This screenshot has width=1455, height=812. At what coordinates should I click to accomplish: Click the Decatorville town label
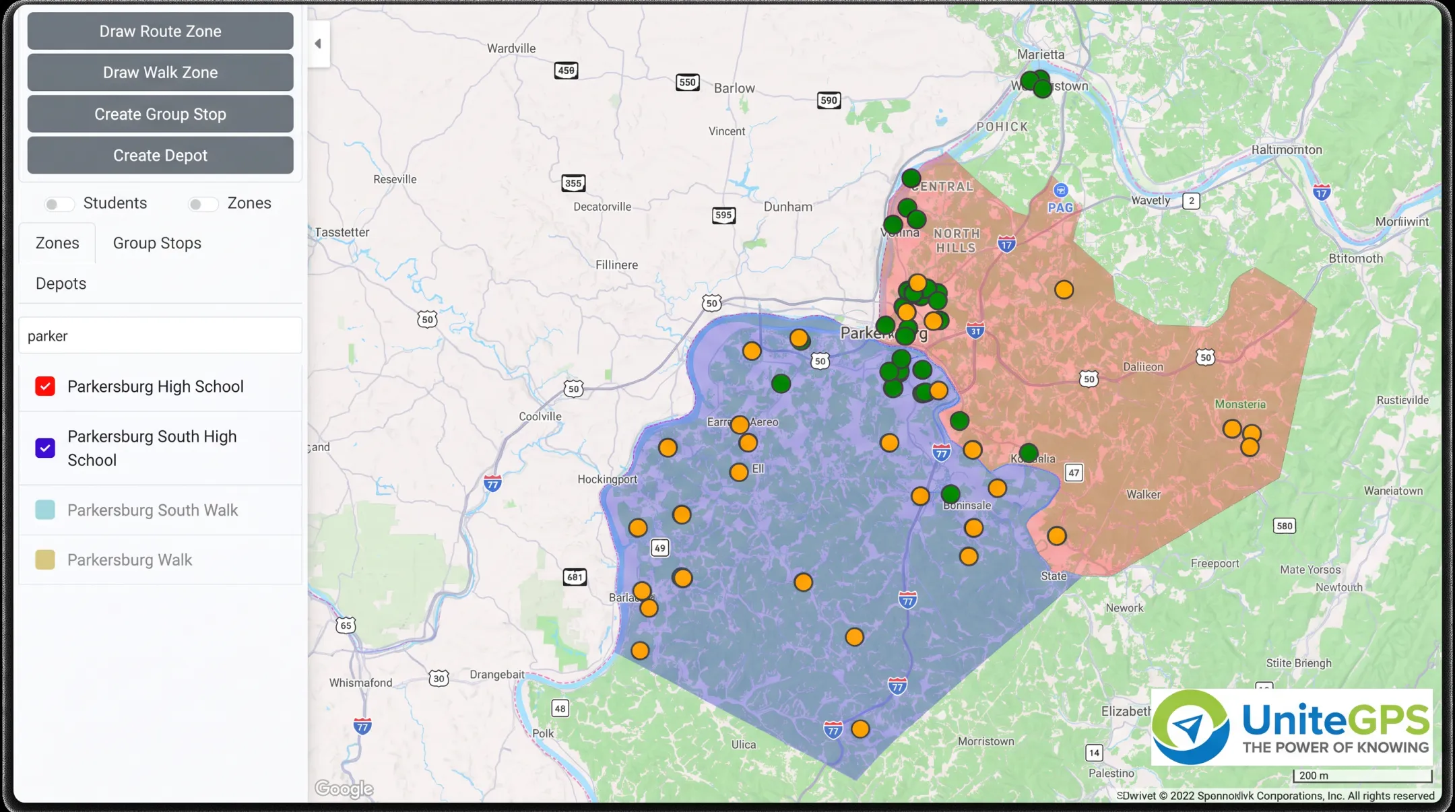tap(602, 207)
